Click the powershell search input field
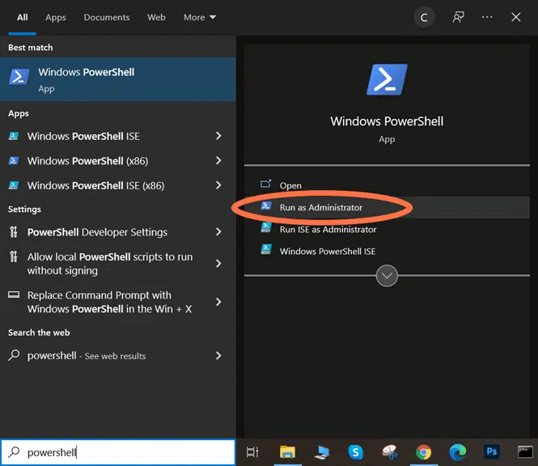The image size is (538, 466). pos(117,452)
